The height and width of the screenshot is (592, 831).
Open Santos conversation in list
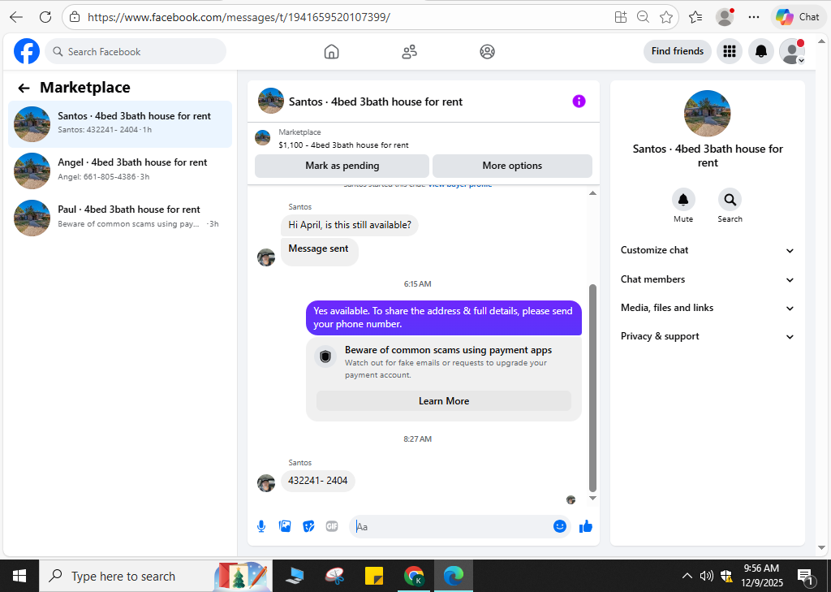tap(120, 124)
